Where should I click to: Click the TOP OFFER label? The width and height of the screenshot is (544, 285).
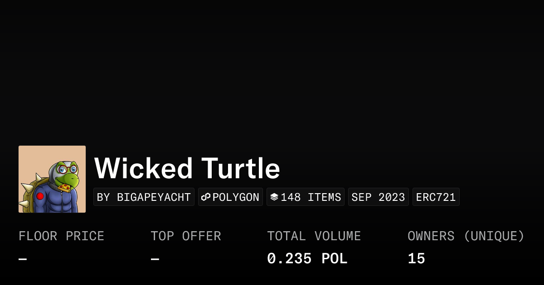pos(186,236)
